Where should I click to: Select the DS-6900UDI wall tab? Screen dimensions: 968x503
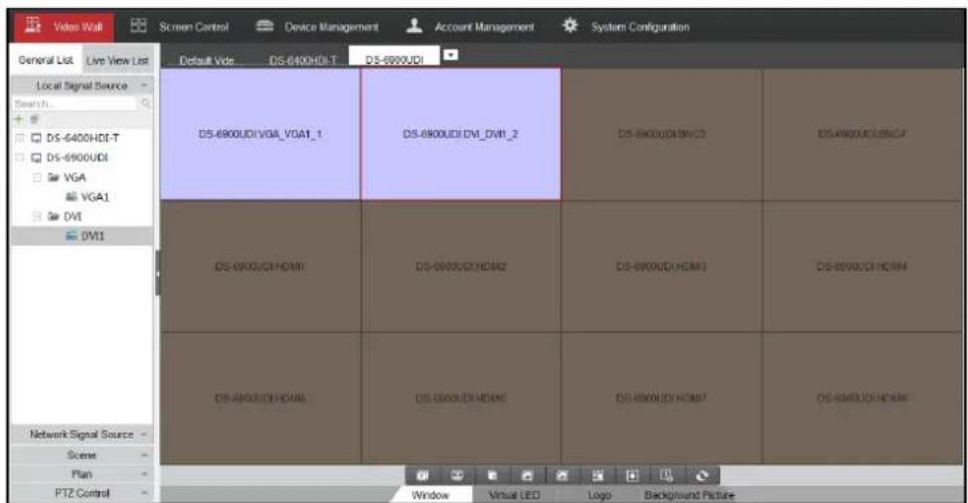(x=394, y=58)
